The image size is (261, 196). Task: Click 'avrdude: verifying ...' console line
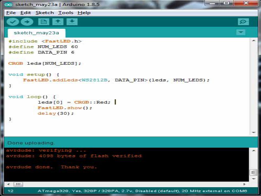pos(46,150)
